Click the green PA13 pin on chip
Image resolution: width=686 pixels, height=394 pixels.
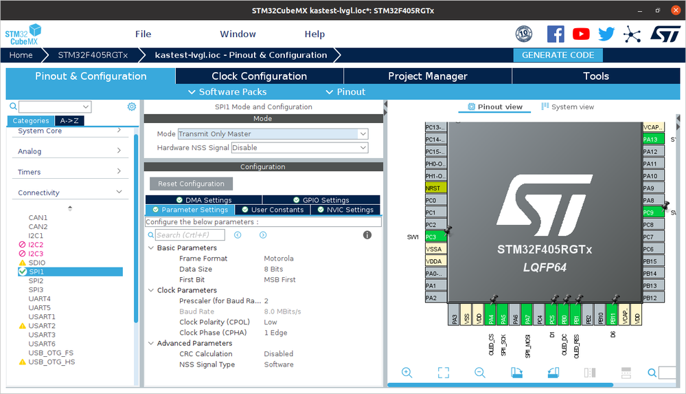tap(654, 140)
